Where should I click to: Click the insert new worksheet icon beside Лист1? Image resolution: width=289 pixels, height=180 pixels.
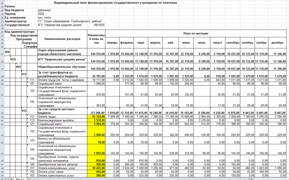(x=28, y=179)
